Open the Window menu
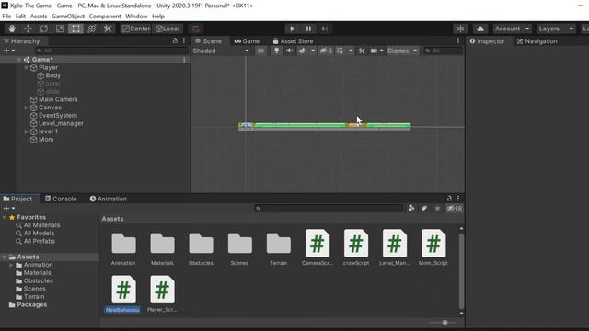 coord(136,17)
